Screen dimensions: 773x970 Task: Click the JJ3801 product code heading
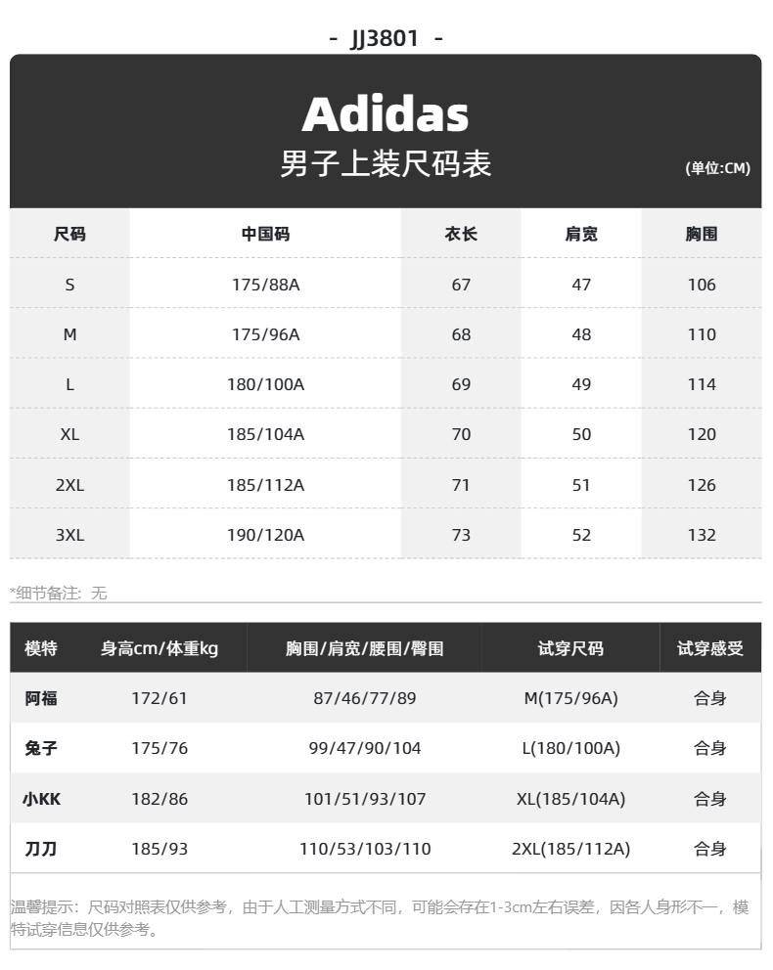(386, 38)
